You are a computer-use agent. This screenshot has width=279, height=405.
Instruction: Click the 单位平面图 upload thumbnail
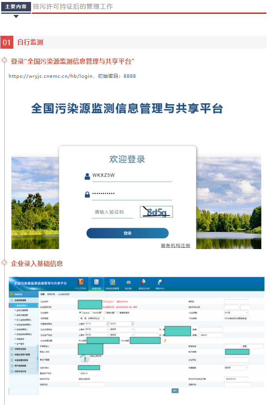pyautogui.click(x=84, y=359)
